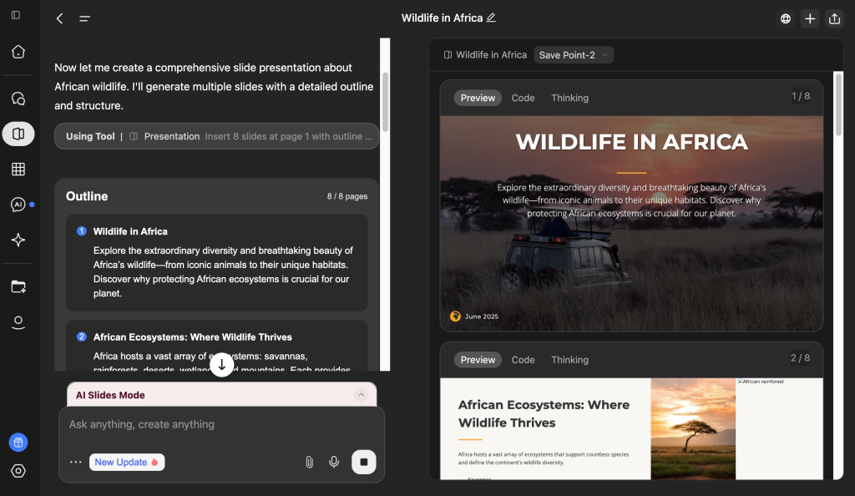Open the Home page icon
This screenshot has width=855, height=496.
click(18, 52)
